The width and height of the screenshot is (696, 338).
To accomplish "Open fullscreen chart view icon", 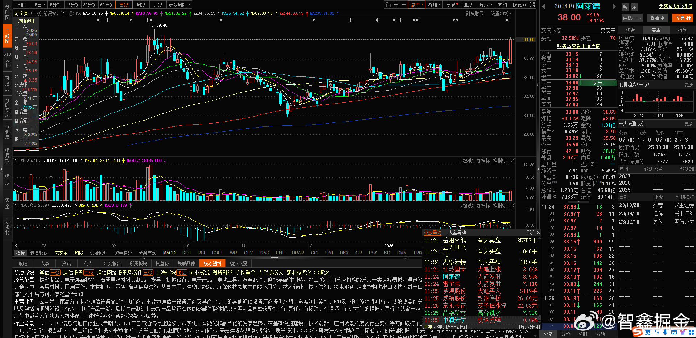I will pyautogui.click(x=532, y=5).
